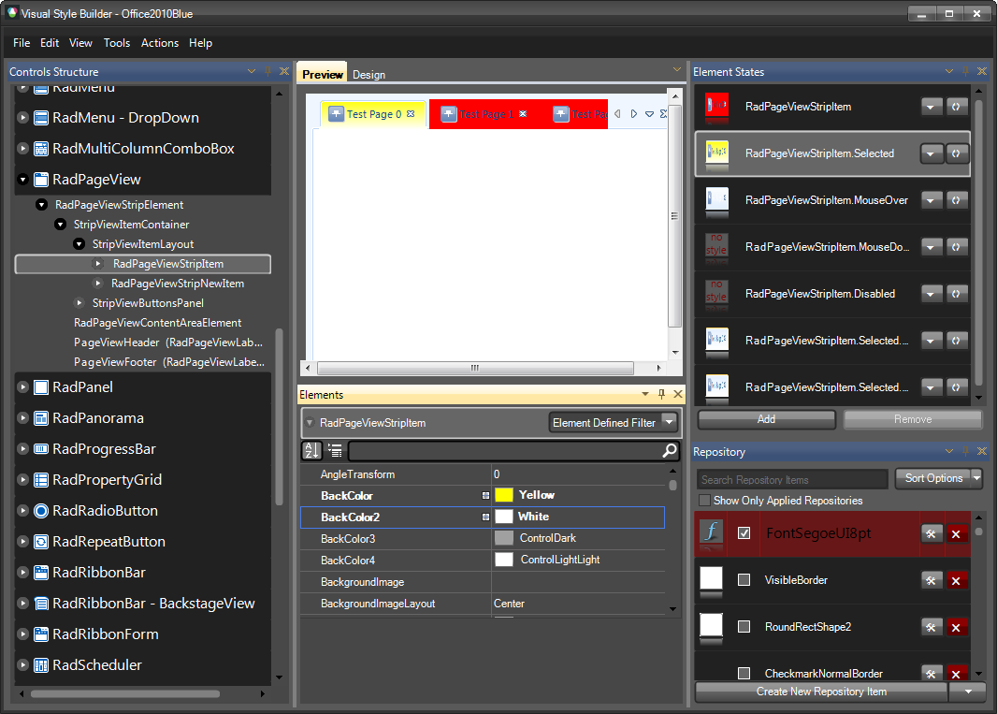Uncheck the FontSegoeUI8pt repository checkbox

click(x=744, y=533)
